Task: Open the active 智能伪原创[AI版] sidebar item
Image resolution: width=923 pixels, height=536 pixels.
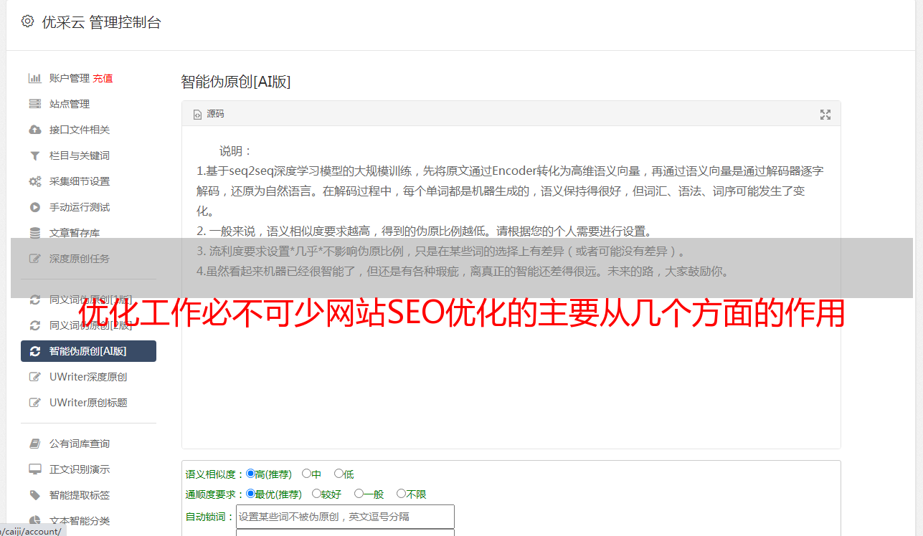Action: pyautogui.click(x=88, y=351)
